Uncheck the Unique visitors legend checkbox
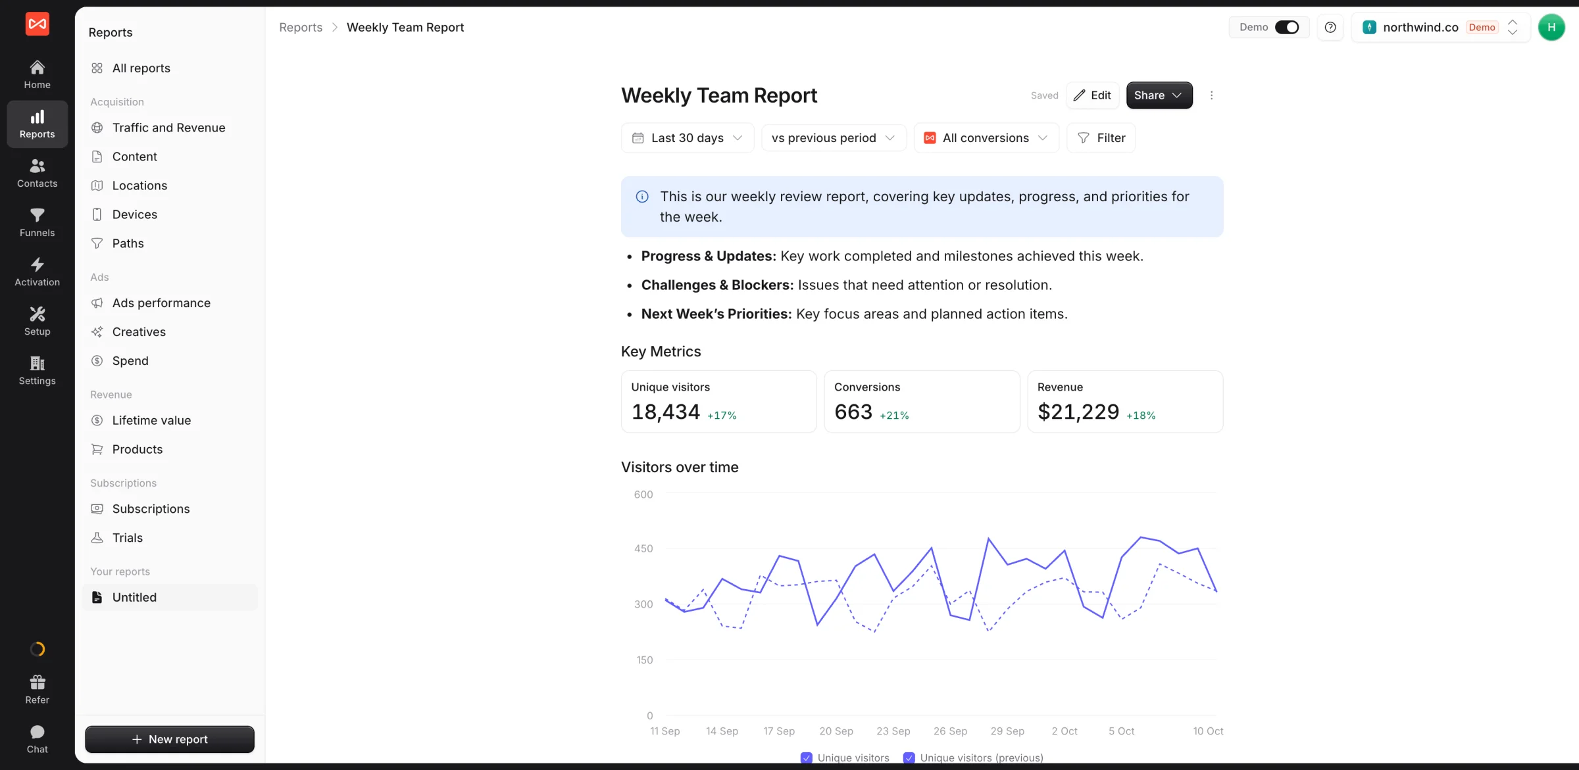The height and width of the screenshot is (770, 1579). (x=807, y=758)
